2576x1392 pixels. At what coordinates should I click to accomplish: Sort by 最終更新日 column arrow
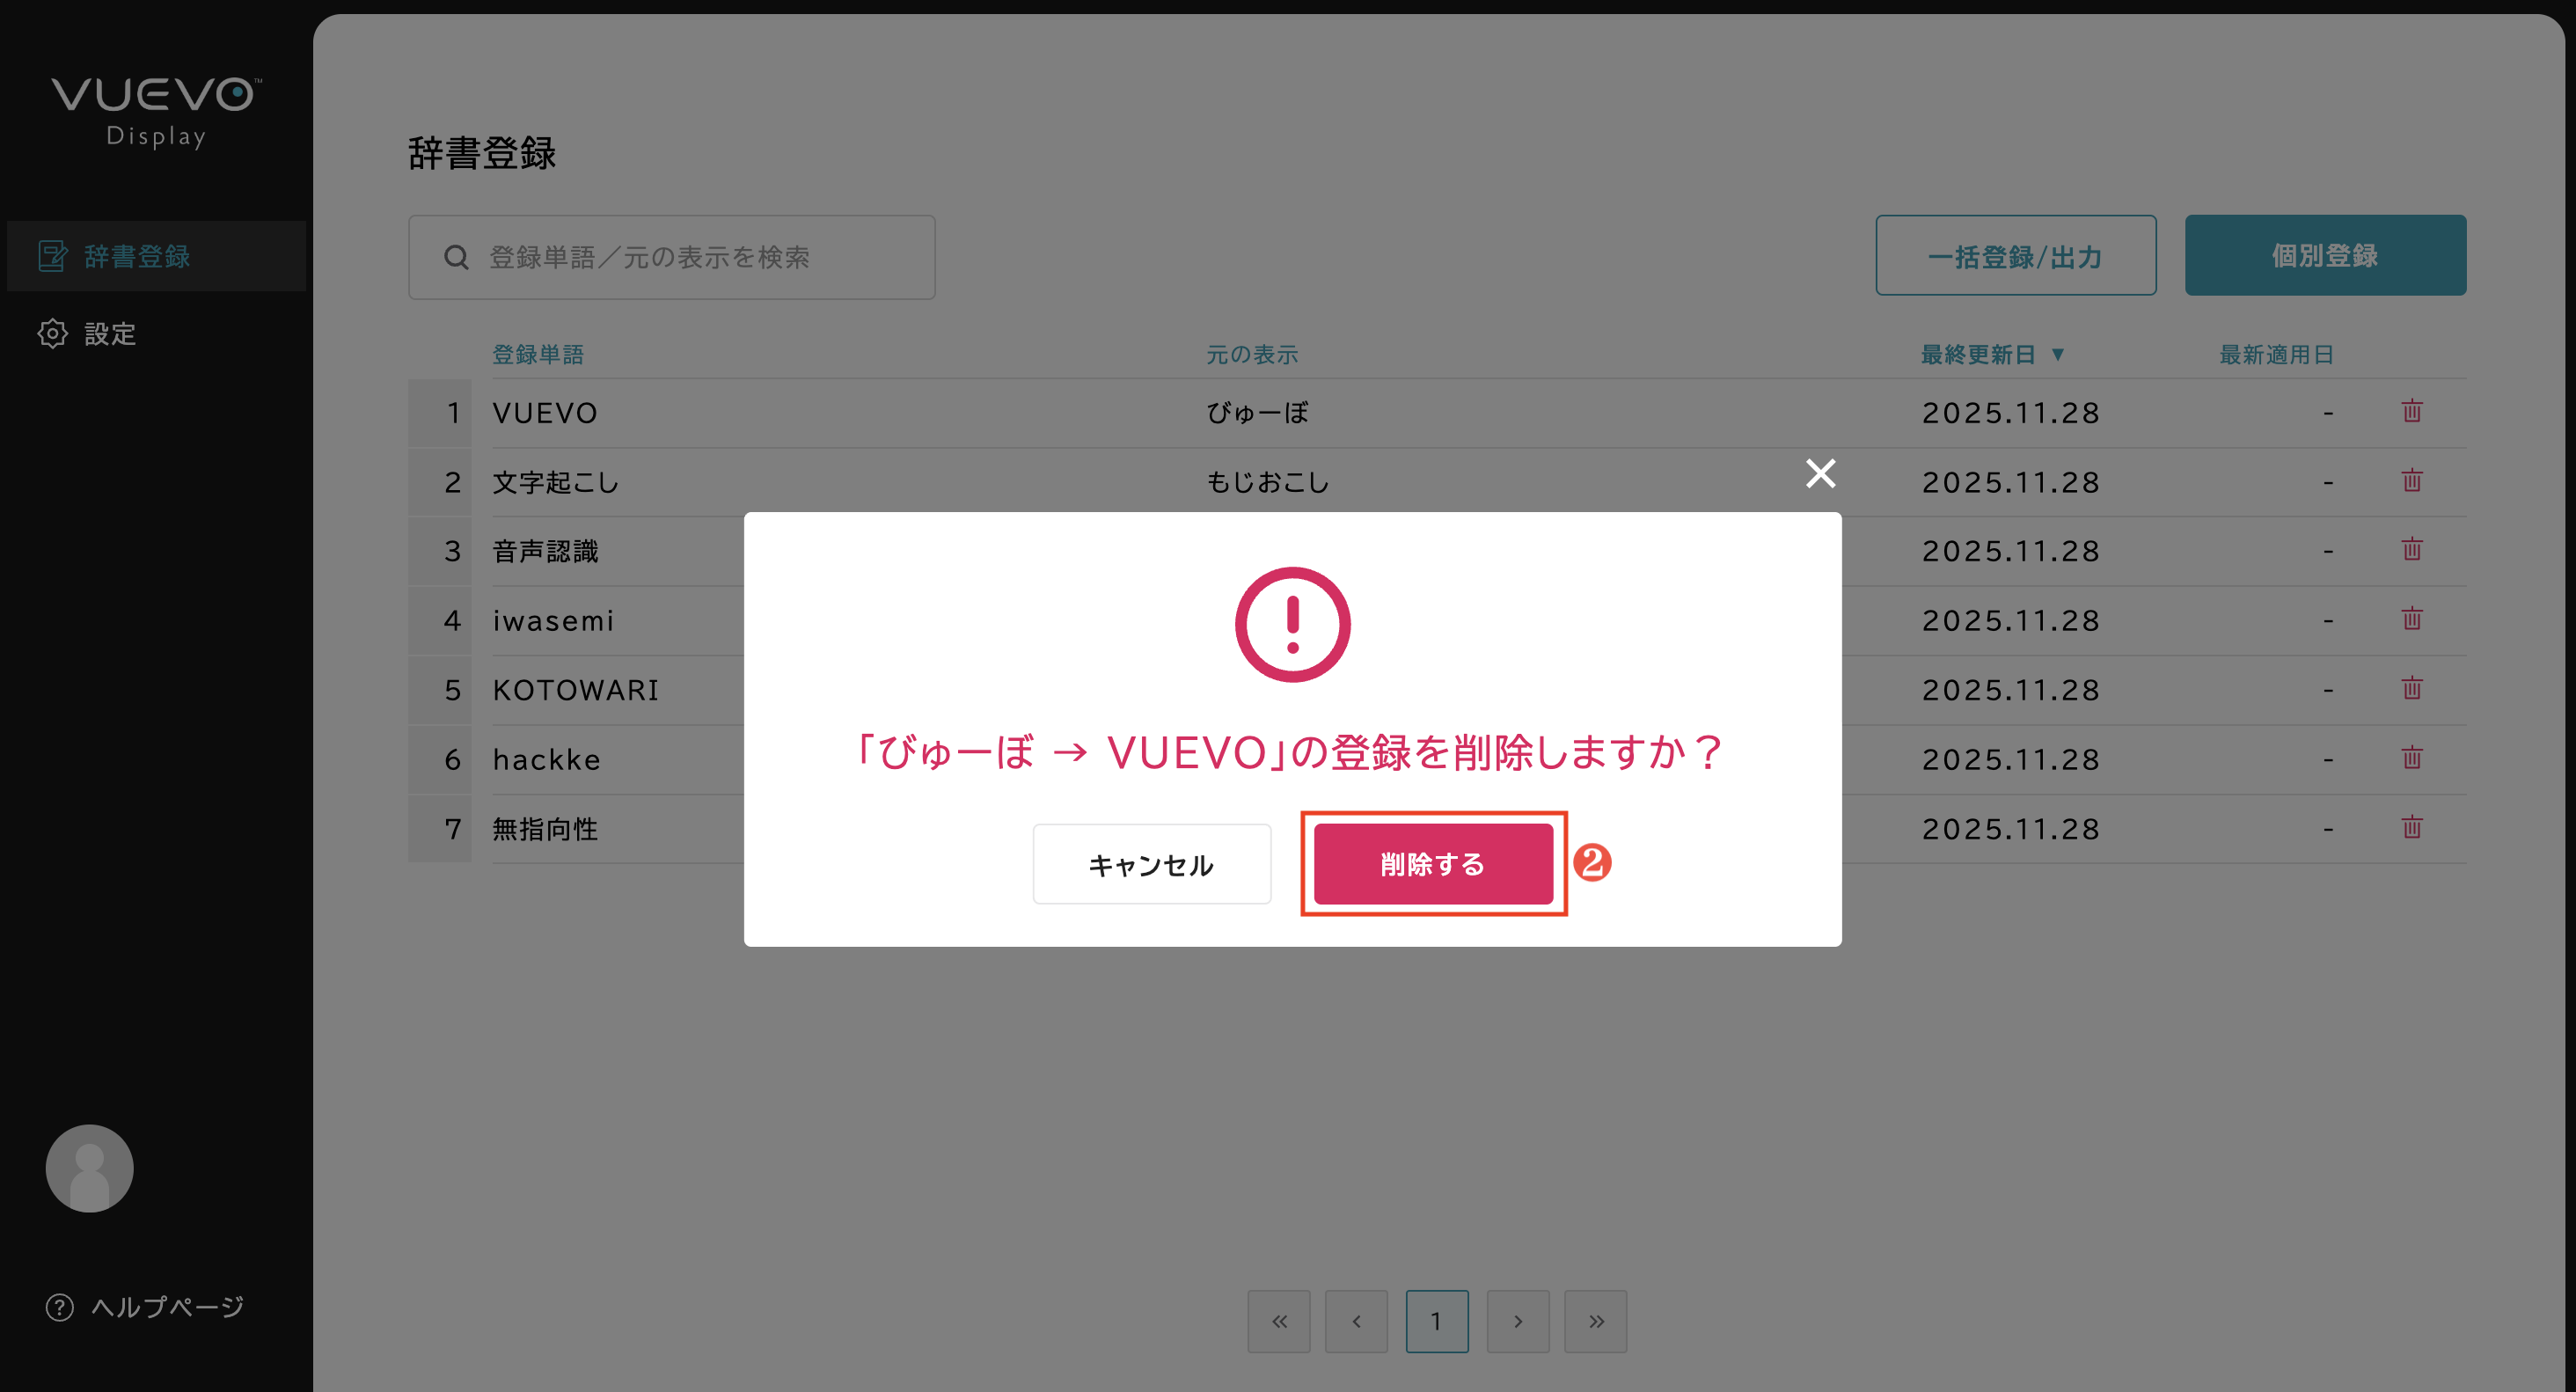(x=2058, y=354)
